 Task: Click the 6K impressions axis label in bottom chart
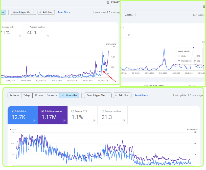(195, 132)
